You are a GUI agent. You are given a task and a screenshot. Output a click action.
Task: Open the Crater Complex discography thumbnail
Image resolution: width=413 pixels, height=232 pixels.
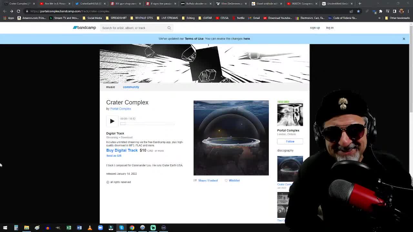pyautogui.click(x=290, y=169)
